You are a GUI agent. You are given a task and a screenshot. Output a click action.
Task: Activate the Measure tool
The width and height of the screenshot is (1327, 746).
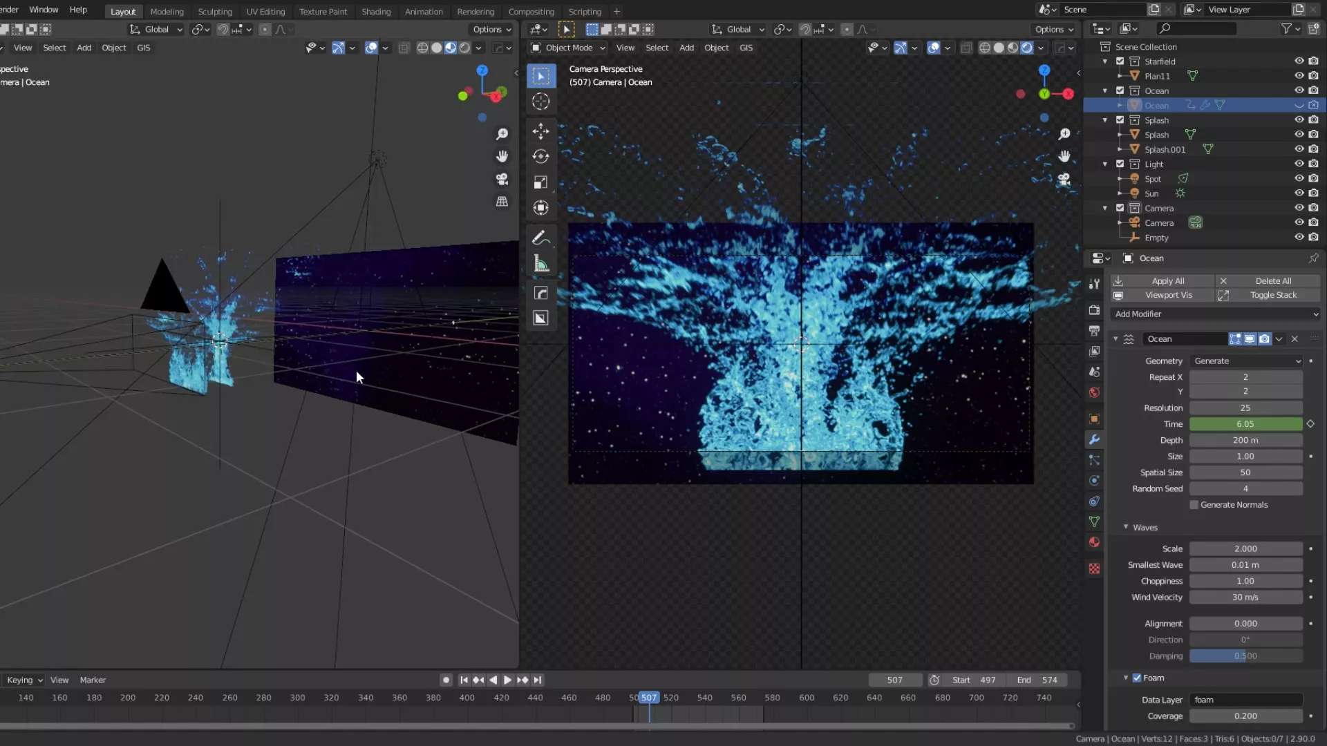click(x=540, y=265)
